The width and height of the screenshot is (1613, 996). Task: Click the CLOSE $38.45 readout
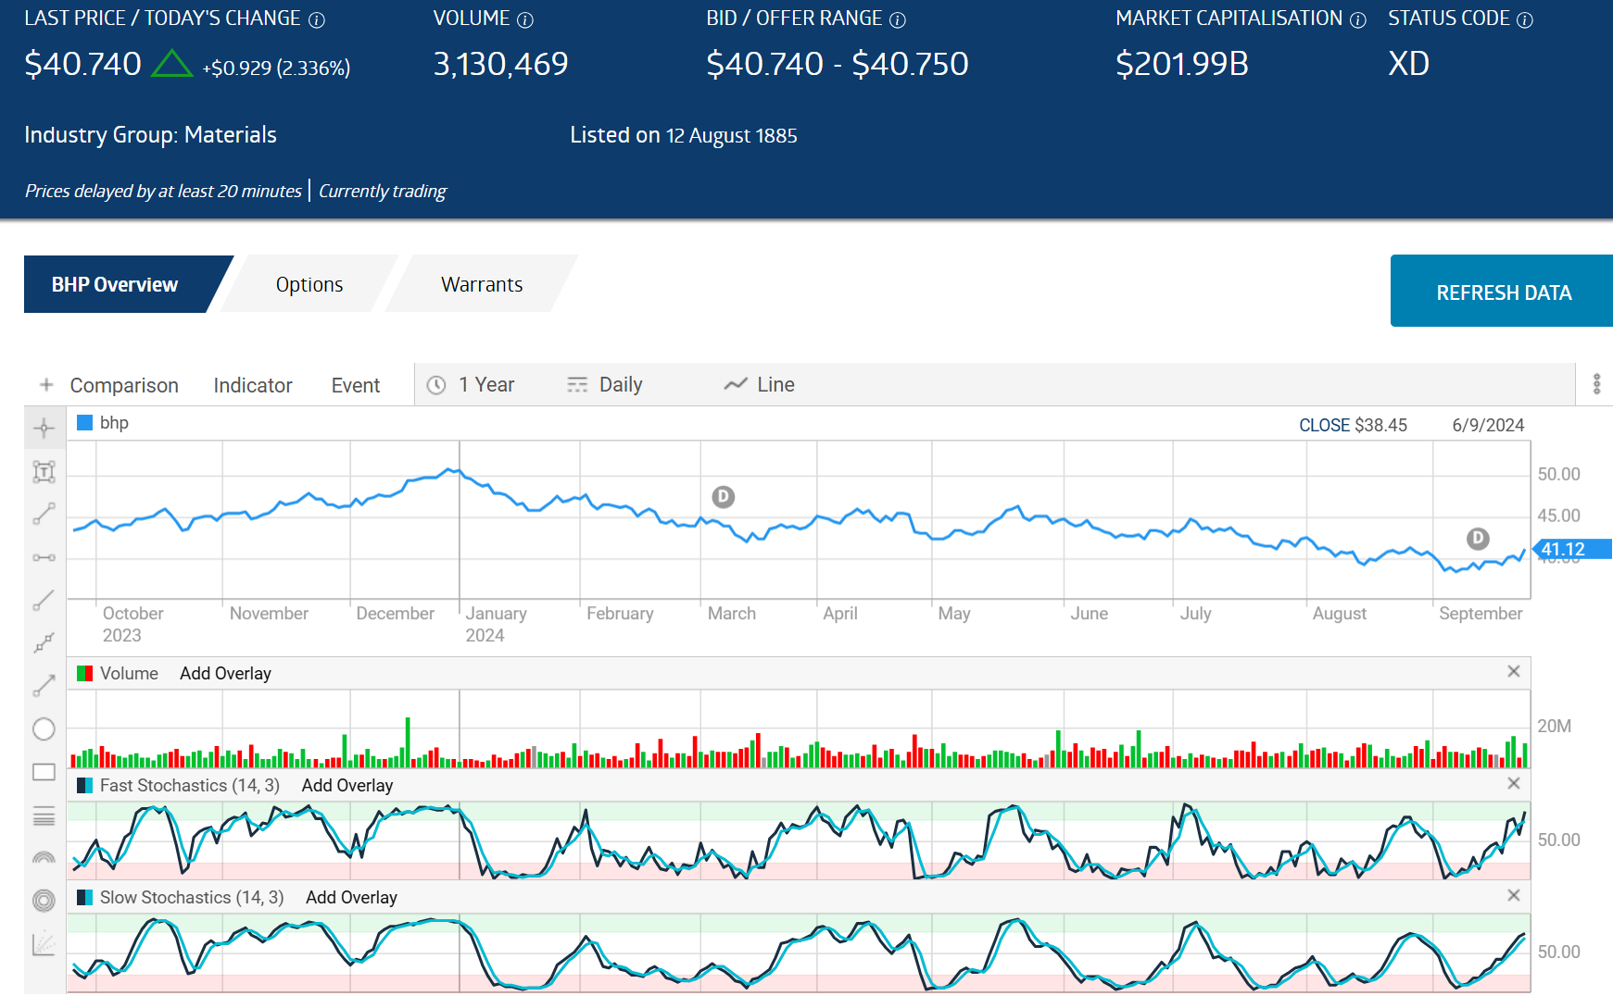click(x=1353, y=425)
